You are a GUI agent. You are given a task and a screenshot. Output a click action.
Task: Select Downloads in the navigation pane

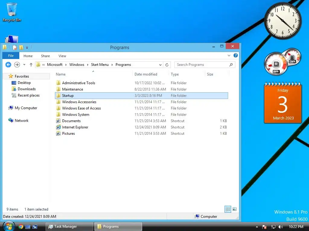click(x=27, y=89)
